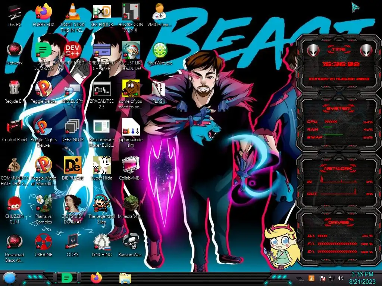This screenshot has height=286, width=382.
Task: Click the left alien head logo
Action: (313, 50)
